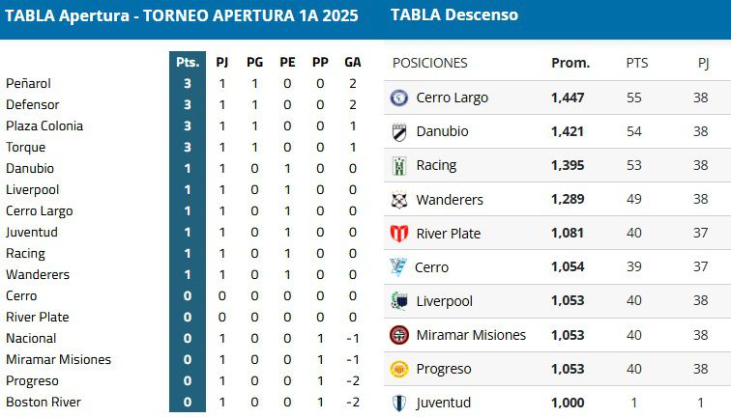Click the GA column header
This screenshot has height=418, width=731.
[x=352, y=62]
